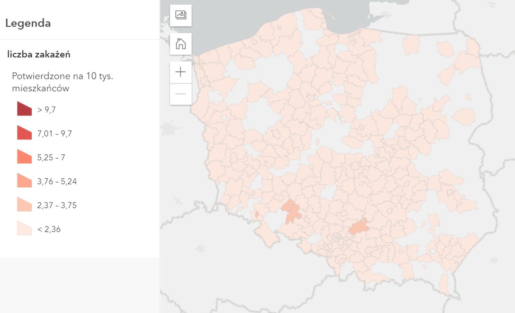Screen dimensions: 515x313
Task: Select the palest swatch for < 2,36
Action: pyautogui.click(x=24, y=229)
